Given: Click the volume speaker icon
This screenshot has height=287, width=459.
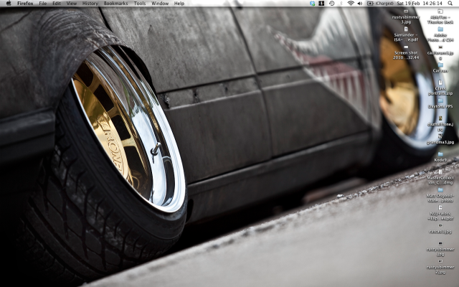Looking at the screenshot, I should pos(360,3).
